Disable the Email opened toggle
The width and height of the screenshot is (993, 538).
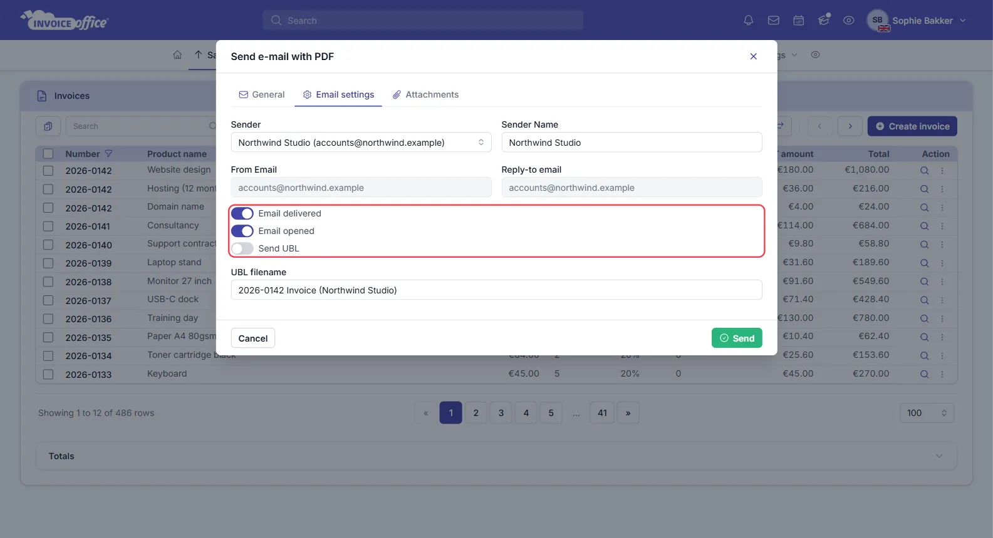pos(242,231)
